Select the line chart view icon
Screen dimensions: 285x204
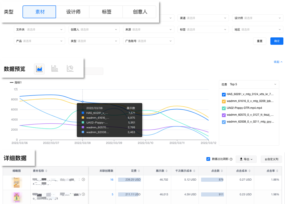click(x=39, y=69)
